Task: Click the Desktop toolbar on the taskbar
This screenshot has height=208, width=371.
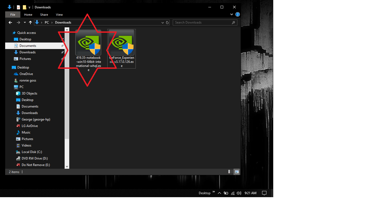Action: click(x=205, y=193)
